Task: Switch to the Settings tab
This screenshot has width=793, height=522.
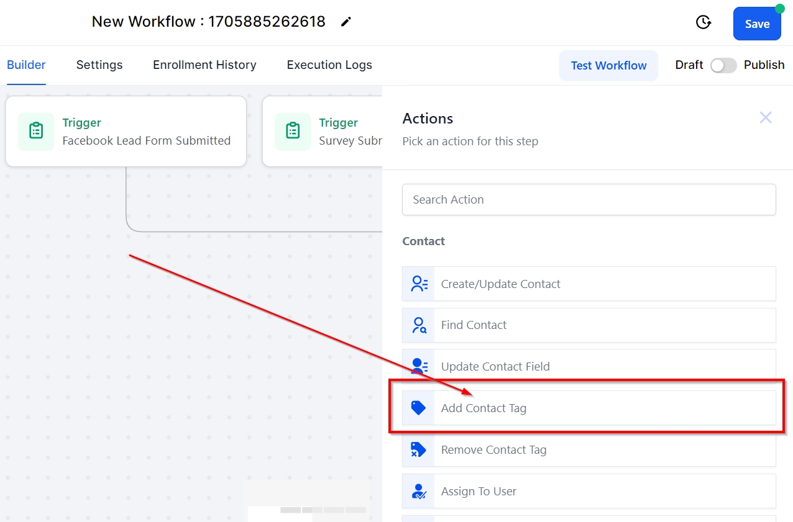Action: 99,65
